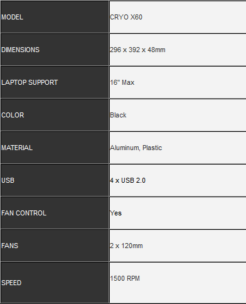Click empty area right of Black
The width and height of the screenshot is (246, 304).
[186, 115]
